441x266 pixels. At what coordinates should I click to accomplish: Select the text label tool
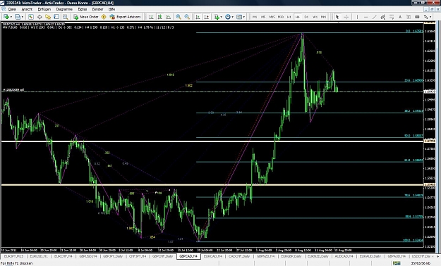[409, 17]
